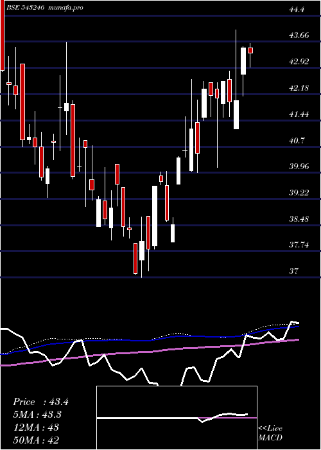
Task: Click the MACD inset chart panel
Action: [x=177, y=418]
